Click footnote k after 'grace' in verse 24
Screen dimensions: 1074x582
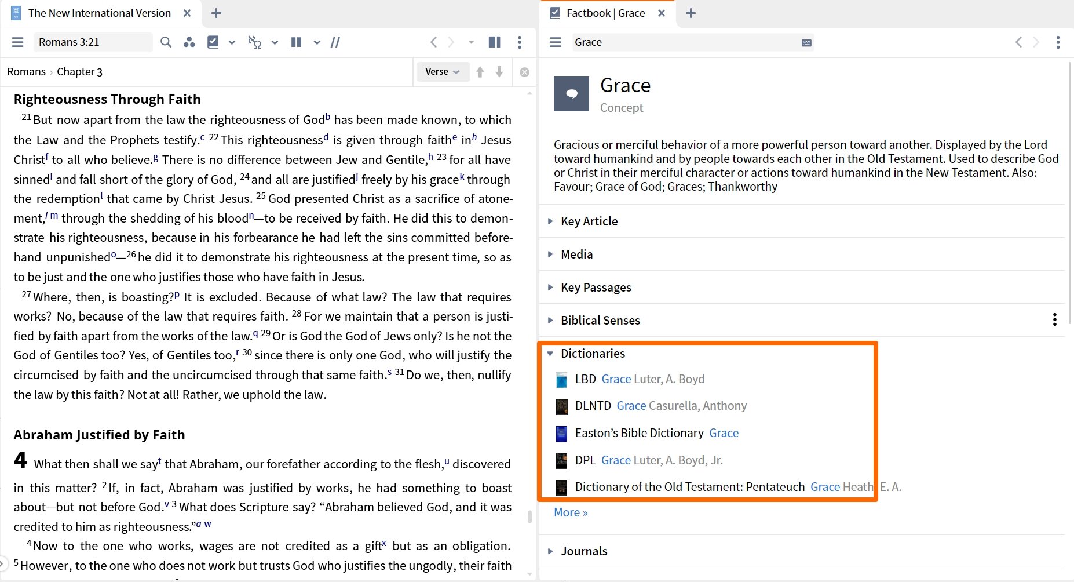[x=462, y=176]
